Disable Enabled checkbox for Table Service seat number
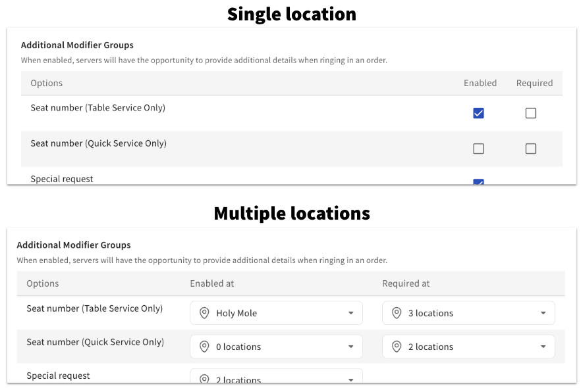This screenshot has height=388, width=581. click(478, 113)
